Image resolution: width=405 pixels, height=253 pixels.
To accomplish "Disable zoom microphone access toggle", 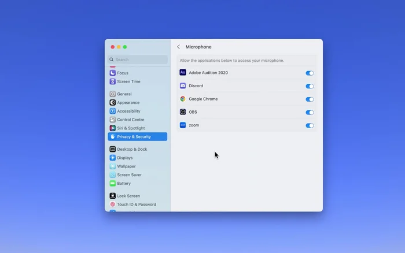I will pyautogui.click(x=310, y=125).
